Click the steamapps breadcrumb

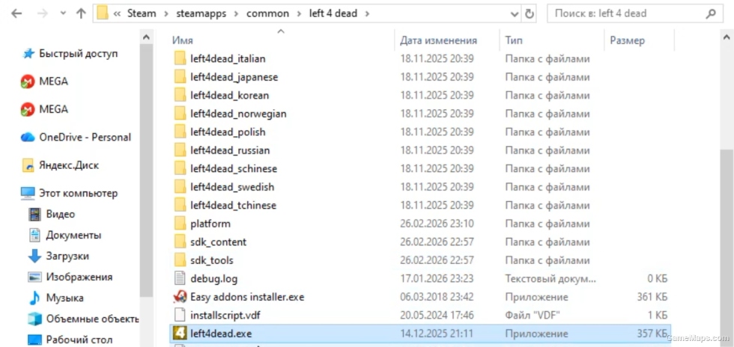tap(203, 13)
